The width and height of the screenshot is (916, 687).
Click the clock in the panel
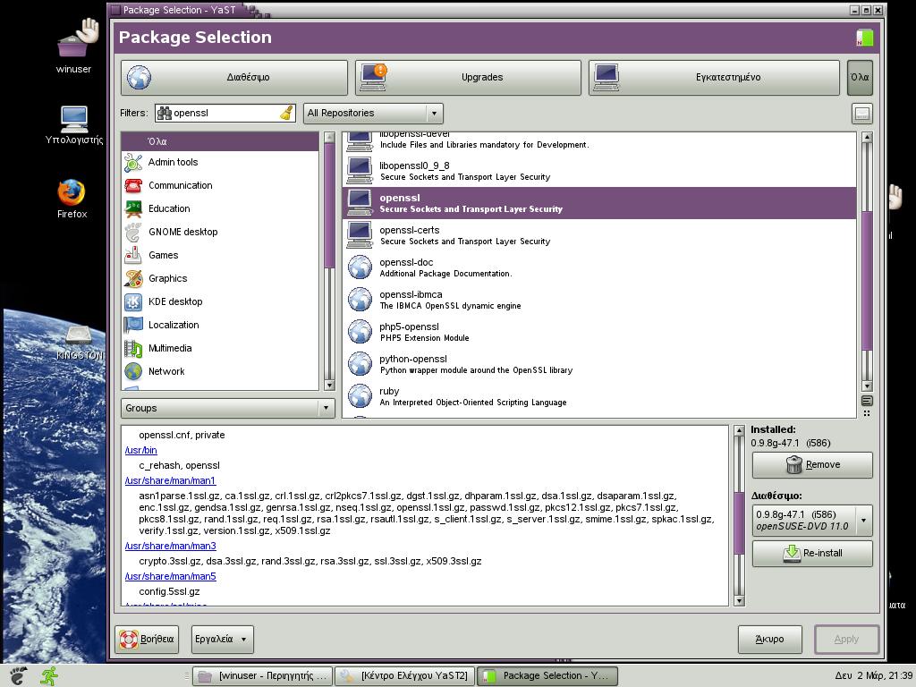coord(873,676)
